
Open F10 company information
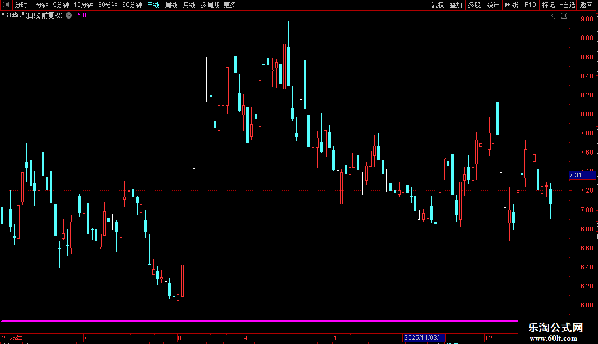[530, 5]
